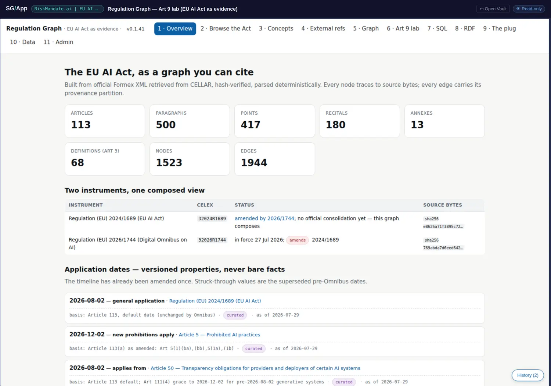The image size is (551, 386).
Task: Open the 5 · Graph tab
Action: pos(366,29)
